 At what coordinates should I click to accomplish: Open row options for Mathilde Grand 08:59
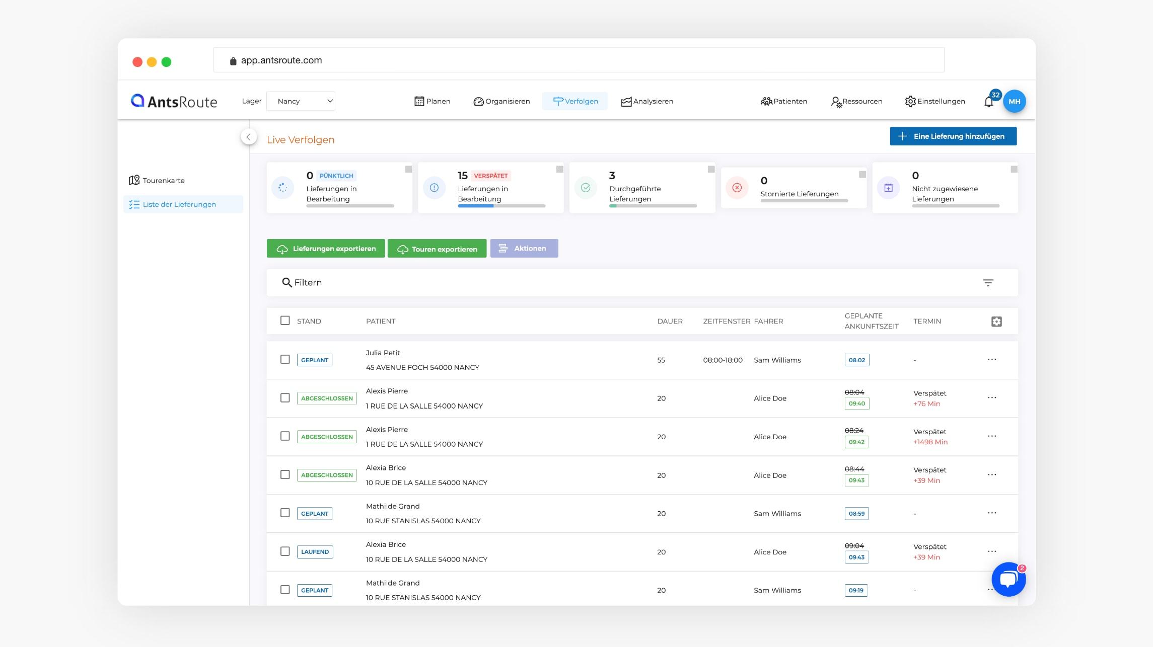pyautogui.click(x=992, y=513)
